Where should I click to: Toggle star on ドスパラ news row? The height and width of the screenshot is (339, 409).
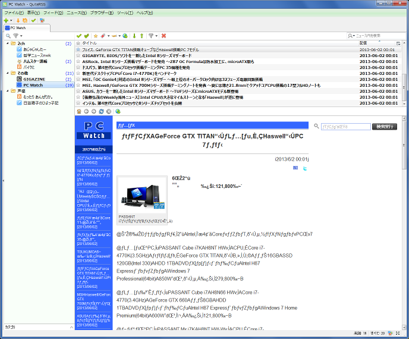(x=78, y=67)
